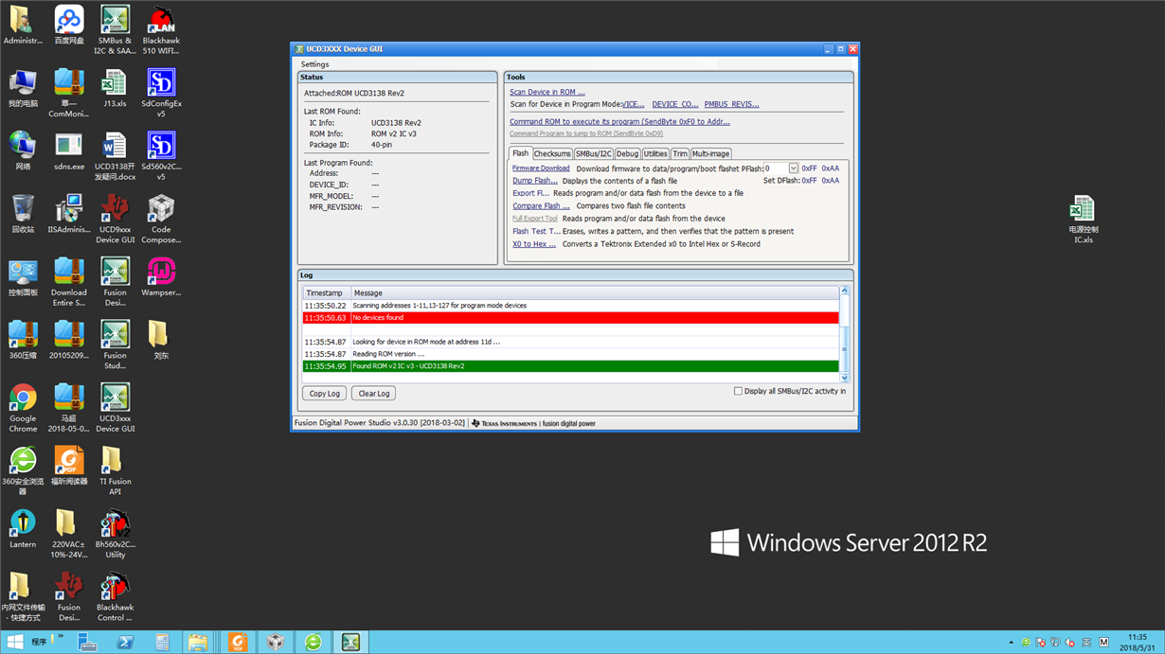Screen dimensions: 1165x654
Task: Launch Wampserver desktop shortcut
Action: click(x=161, y=277)
